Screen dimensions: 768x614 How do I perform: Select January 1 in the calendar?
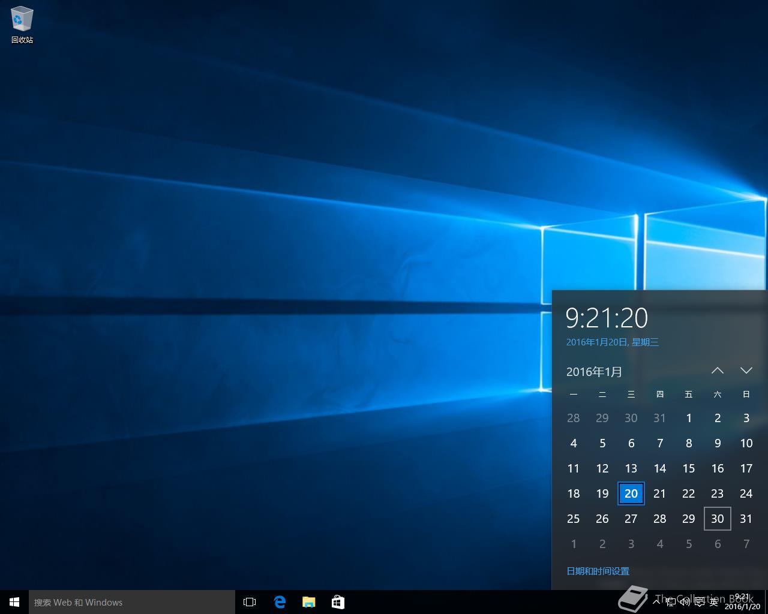(689, 418)
